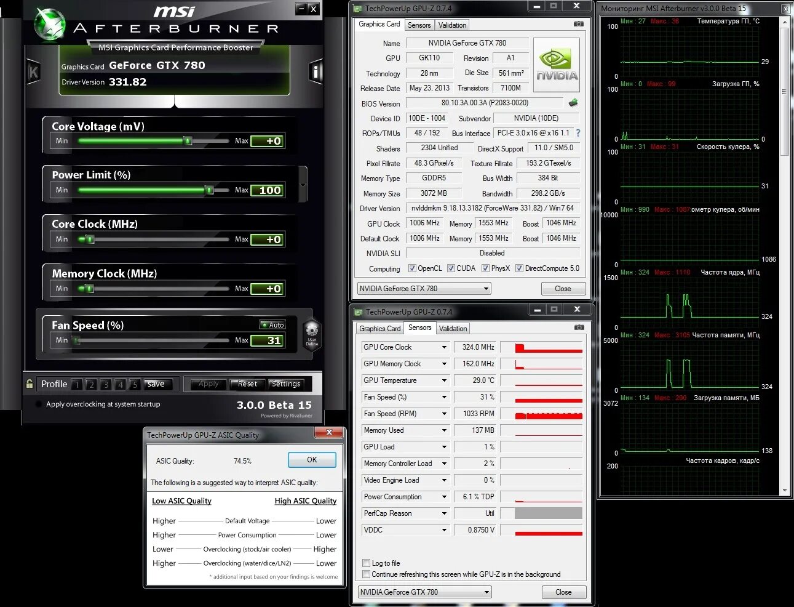Open the info panel side button
Viewport: 794px width, 607px height.
[316, 72]
